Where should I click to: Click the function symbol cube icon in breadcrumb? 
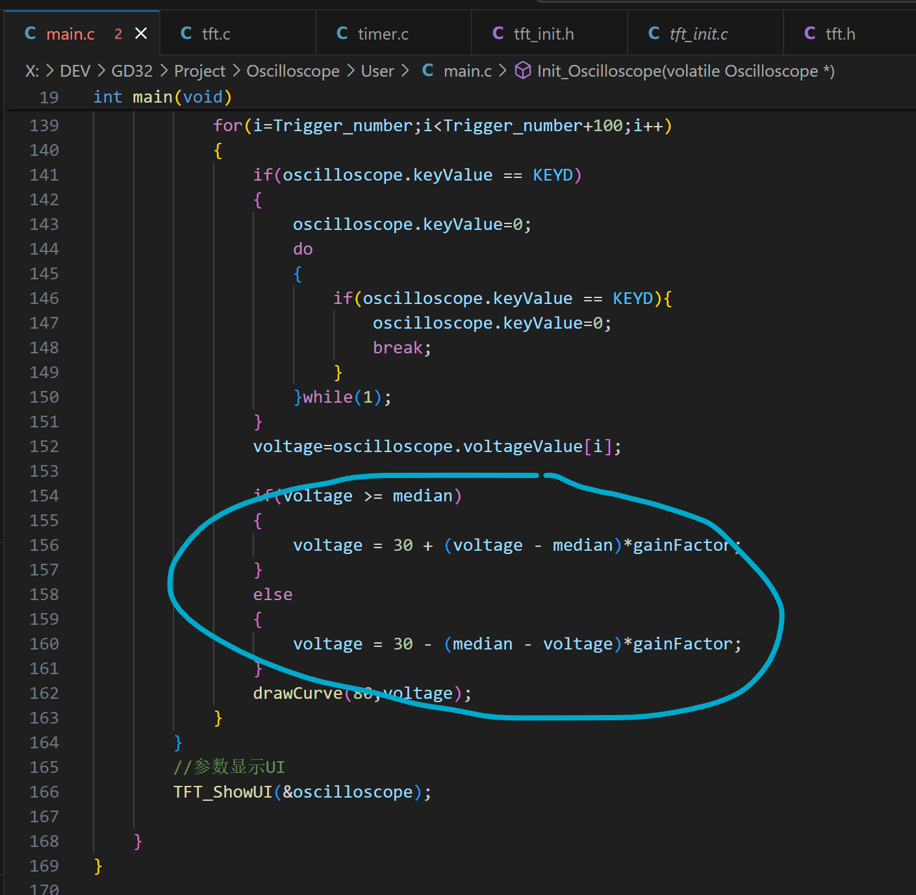(523, 71)
